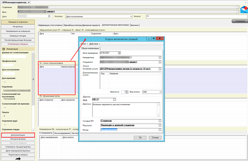Click the Тип column header in services table
This screenshot has height=161, width=248.
(80, 34)
